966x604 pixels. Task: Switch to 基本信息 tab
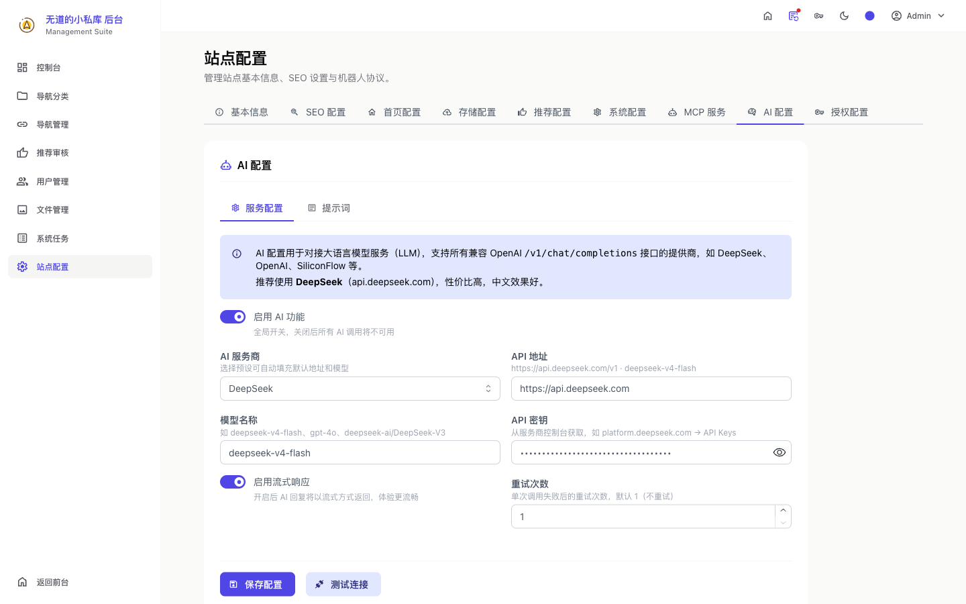(241, 112)
